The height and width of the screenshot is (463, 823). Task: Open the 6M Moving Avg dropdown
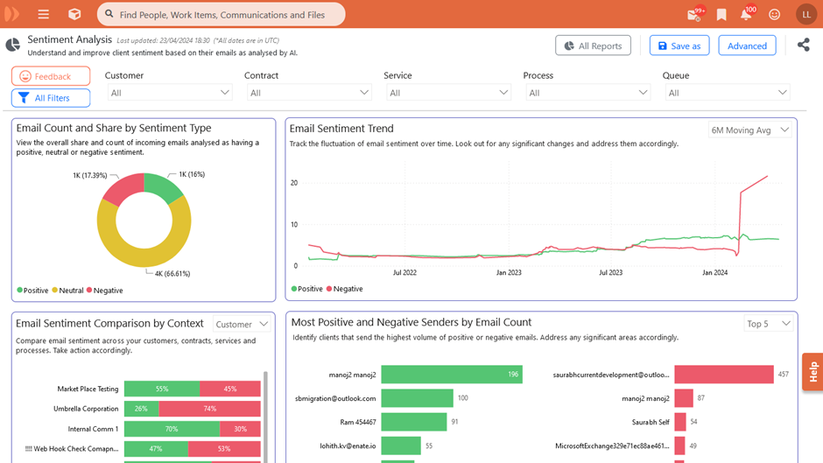coord(749,130)
